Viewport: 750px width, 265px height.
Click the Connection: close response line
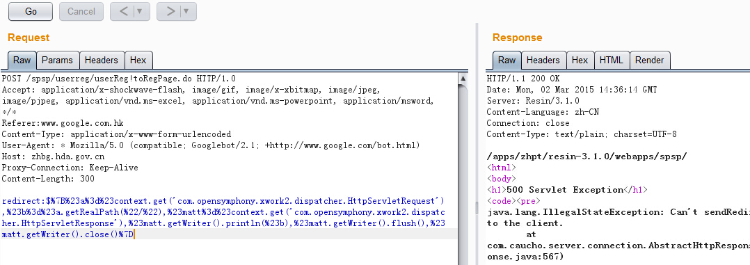pos(528,123)
